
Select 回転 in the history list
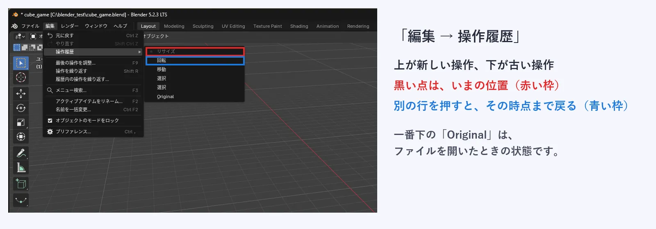coord(195,61)
